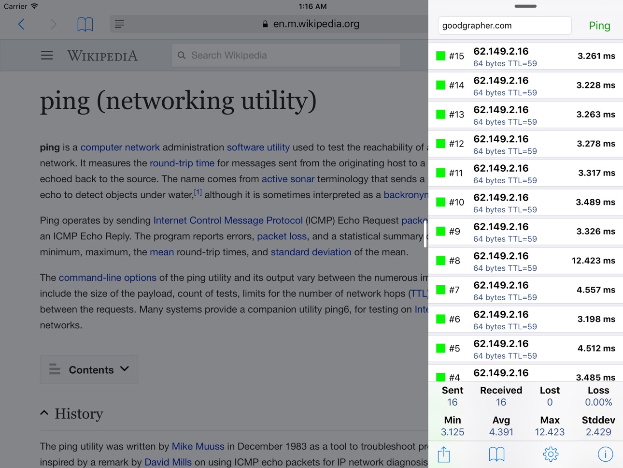Screen dimensions: 623x468
Task: Open Wikipedia hamburger menu
Action: [47, 56]
